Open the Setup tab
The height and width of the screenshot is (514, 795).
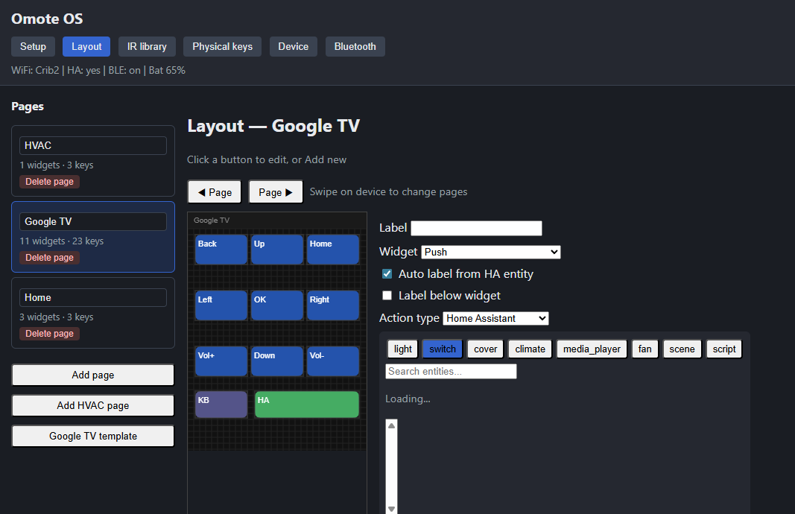33,47
